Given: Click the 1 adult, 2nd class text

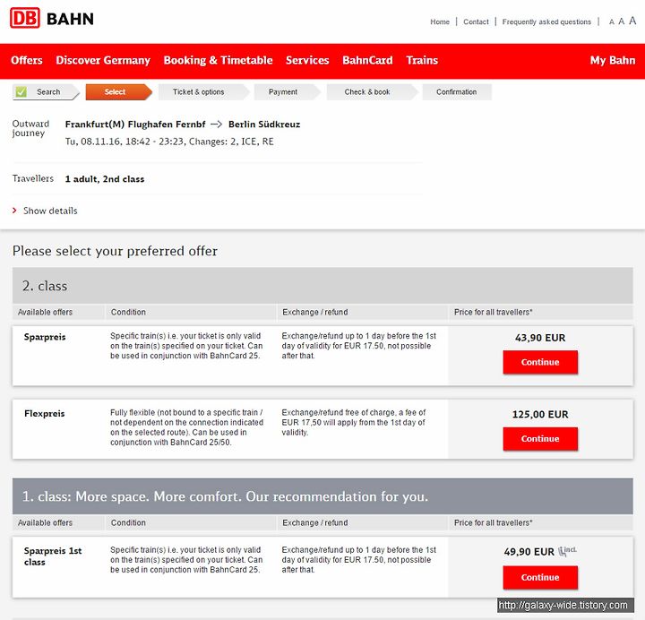Looking at the screenshot, I should click(x=105, y=179).
